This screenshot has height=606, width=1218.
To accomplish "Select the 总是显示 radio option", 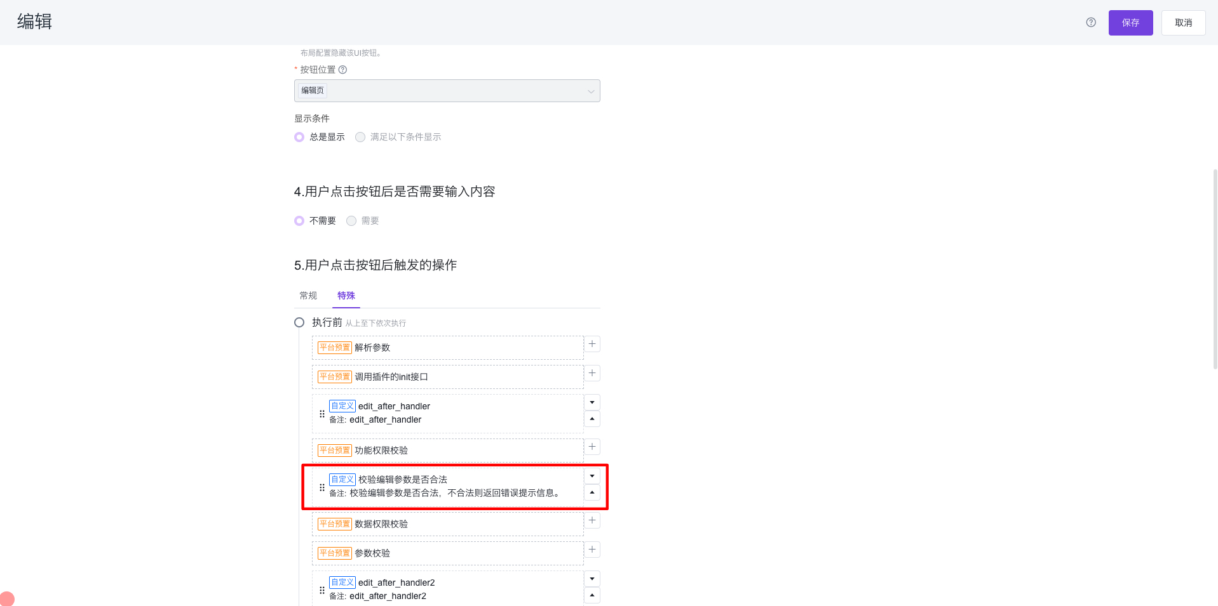I will coord(299,137).
